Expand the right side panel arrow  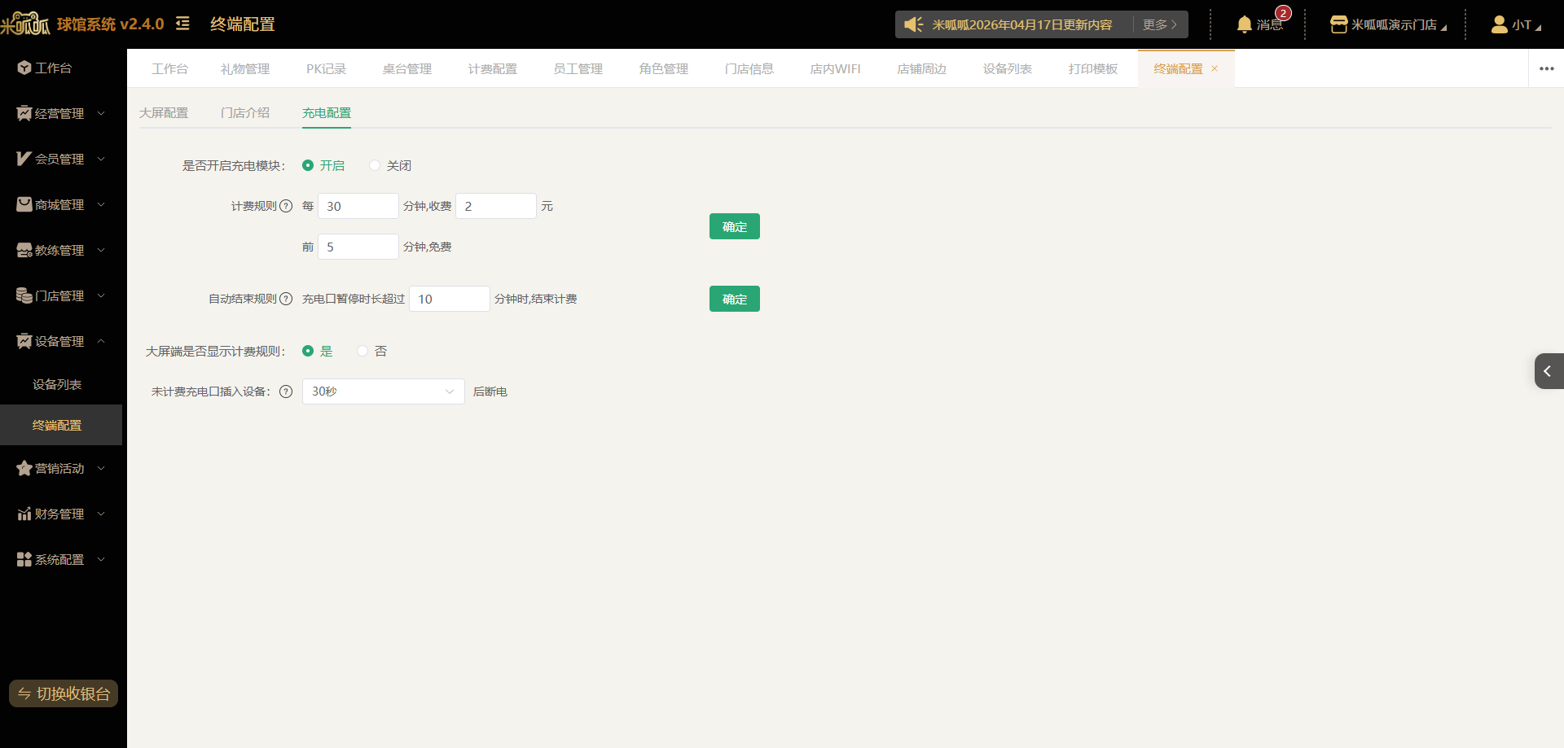(x=1549, y=371)
